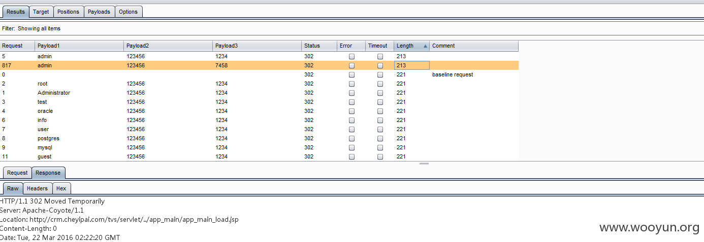Image resolution: width=704 pixels, height=242 pixels.
Task: Sort by the Payload2 column header
Action: 168,46
